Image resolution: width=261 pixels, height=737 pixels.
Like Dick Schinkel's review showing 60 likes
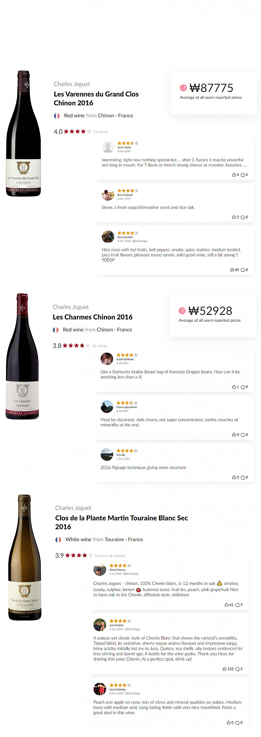[x=232, y=269]
